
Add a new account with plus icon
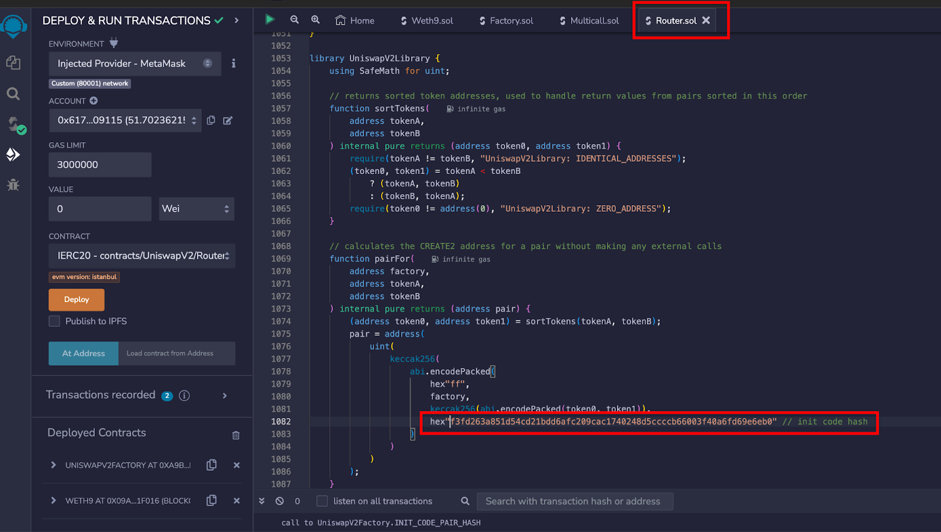(94, 101)
